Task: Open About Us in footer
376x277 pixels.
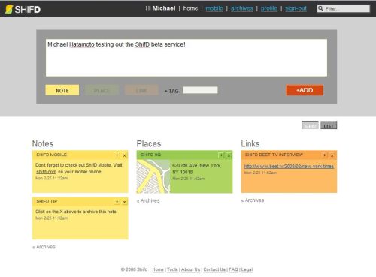Action: coord(190,269)
